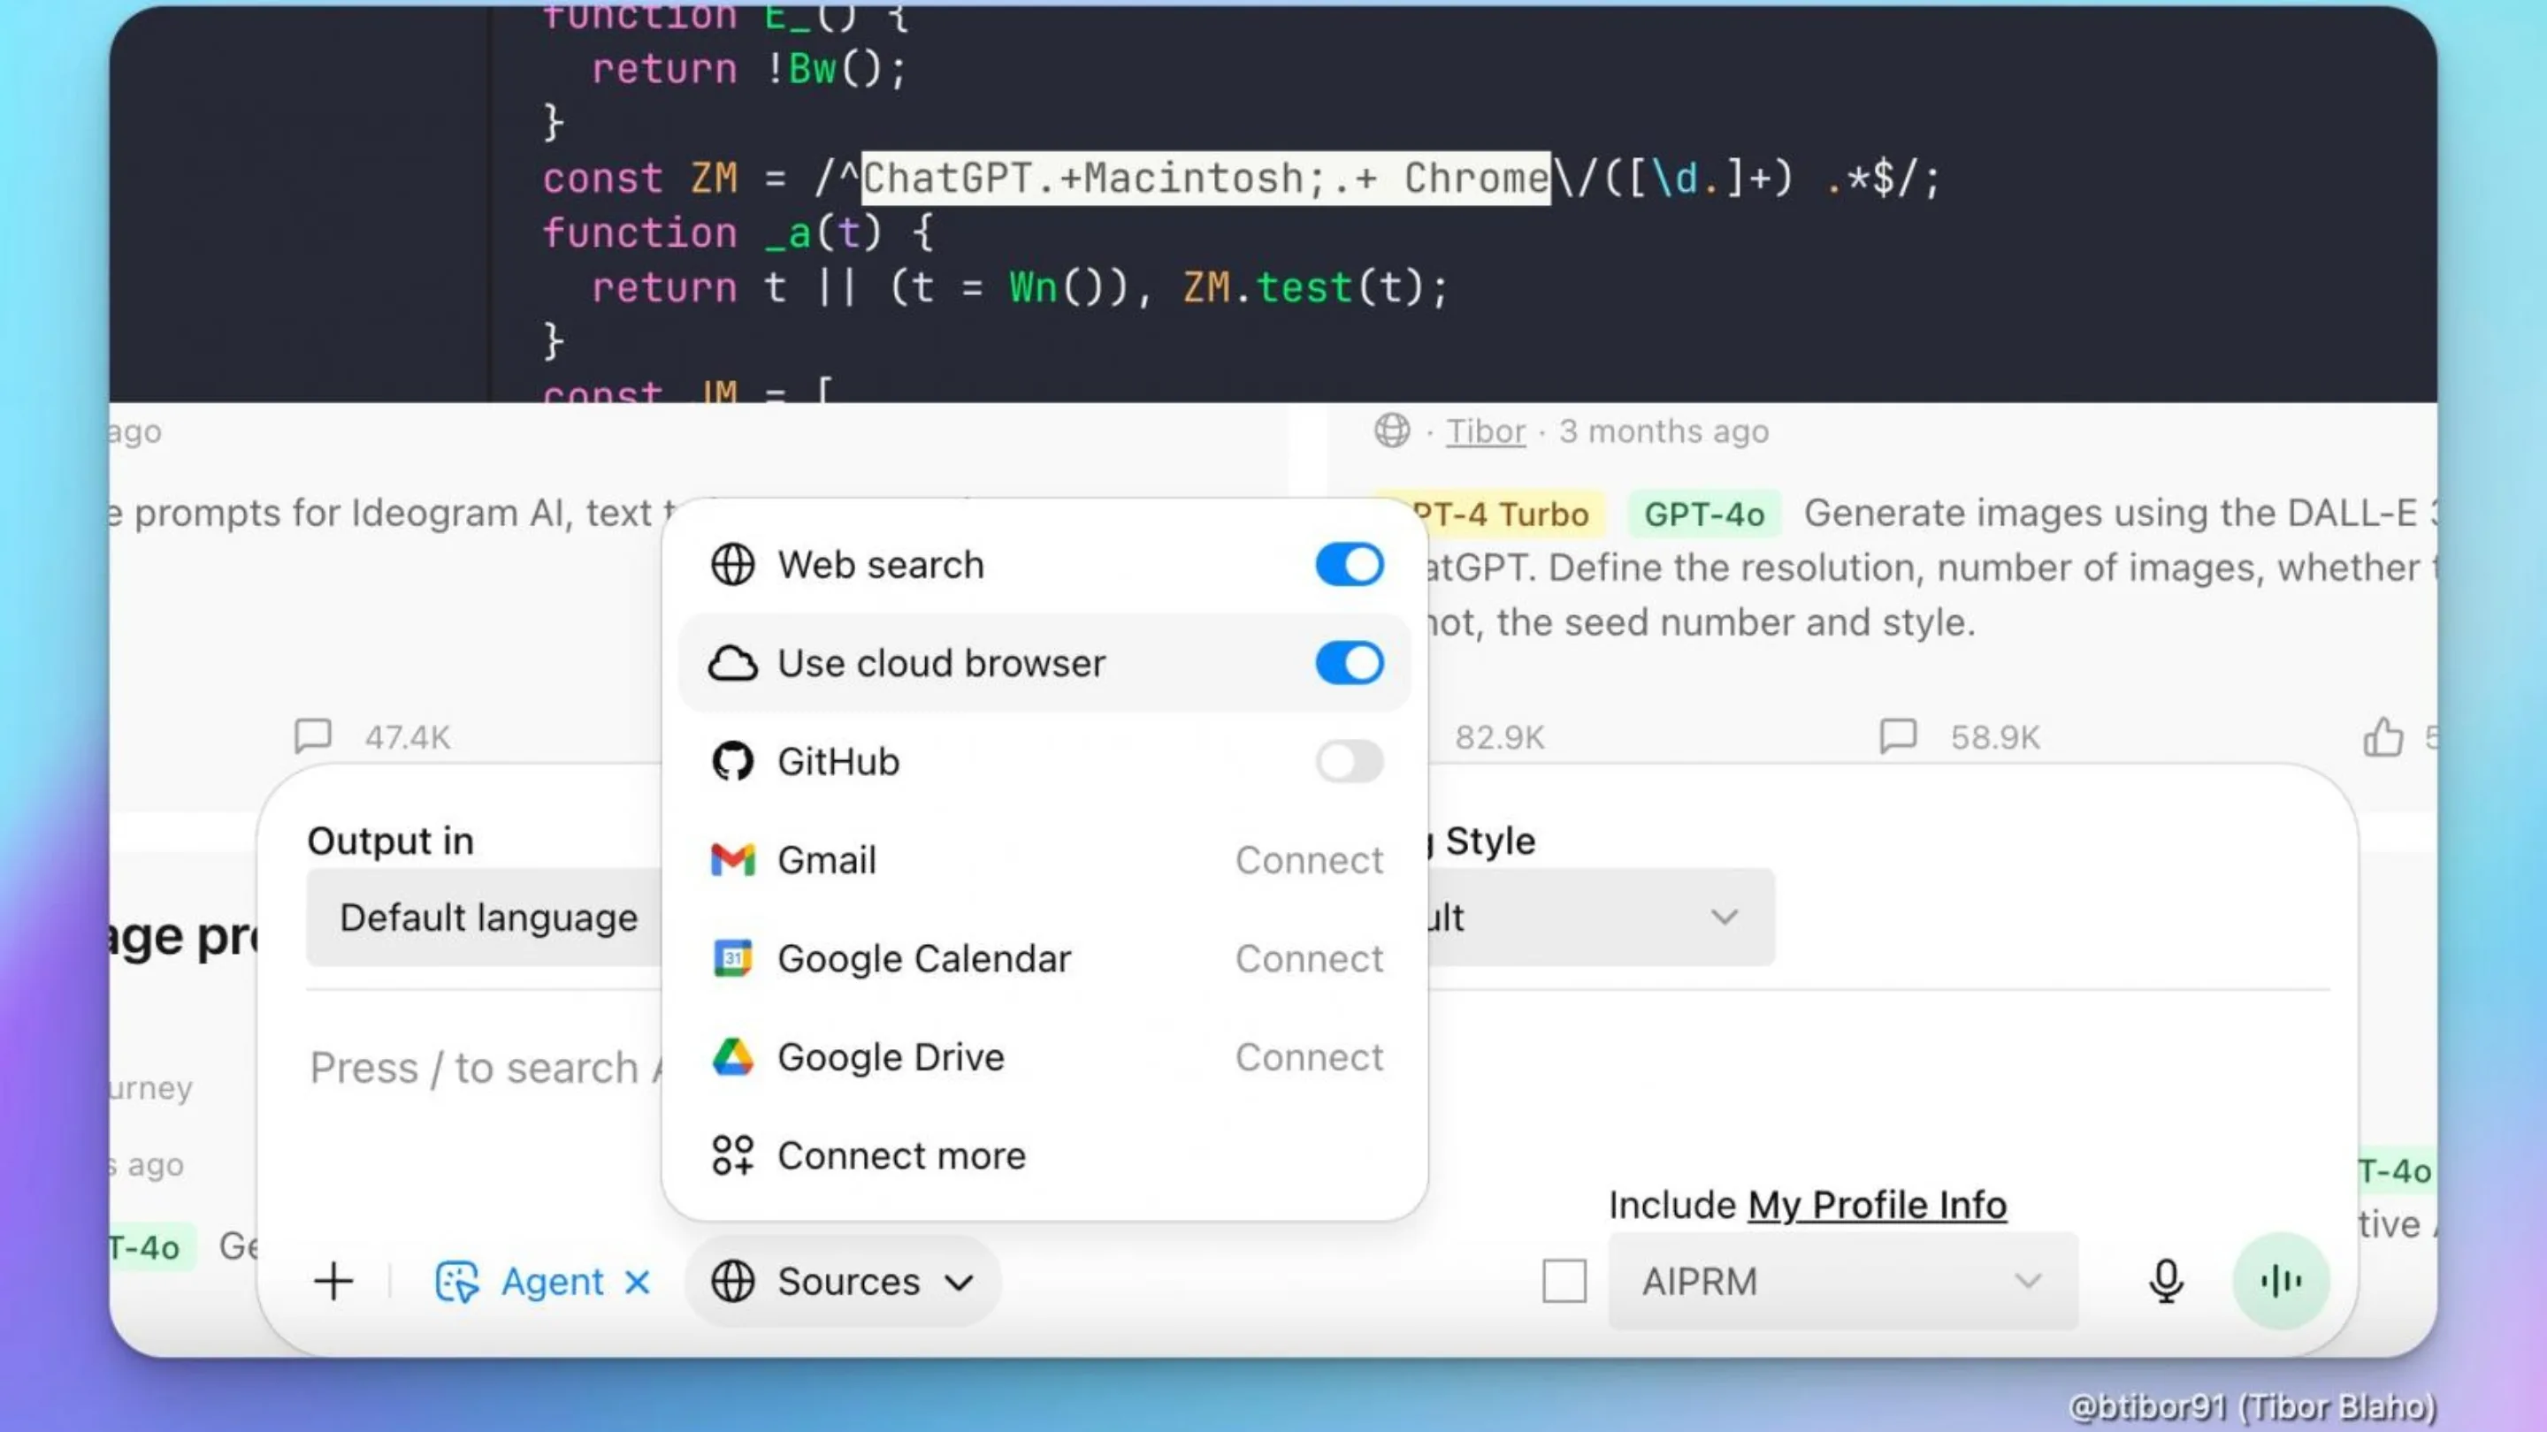Click the highlighted ChatGPT.+Macintosh regex text

click(x=1205, y=178)
